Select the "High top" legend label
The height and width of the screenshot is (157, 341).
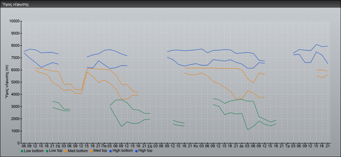pyautogui.click(x=145, y=151)
